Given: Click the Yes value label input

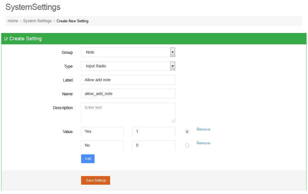Looking at the screenshot, I should [x=102, y=131].
